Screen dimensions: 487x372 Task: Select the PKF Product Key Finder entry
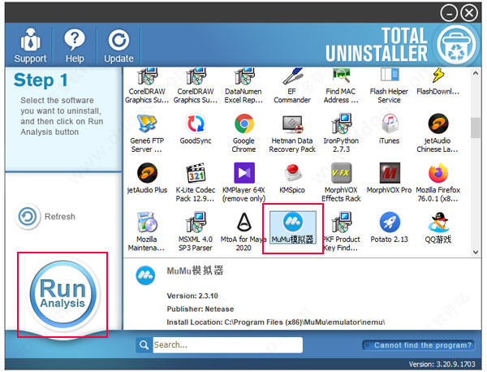click(x=341, y=231)
